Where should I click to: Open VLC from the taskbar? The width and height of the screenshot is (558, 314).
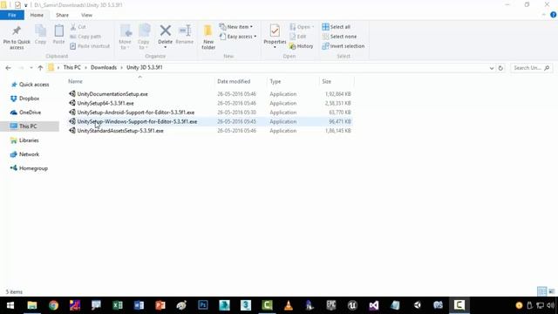(x=289, y=305)
